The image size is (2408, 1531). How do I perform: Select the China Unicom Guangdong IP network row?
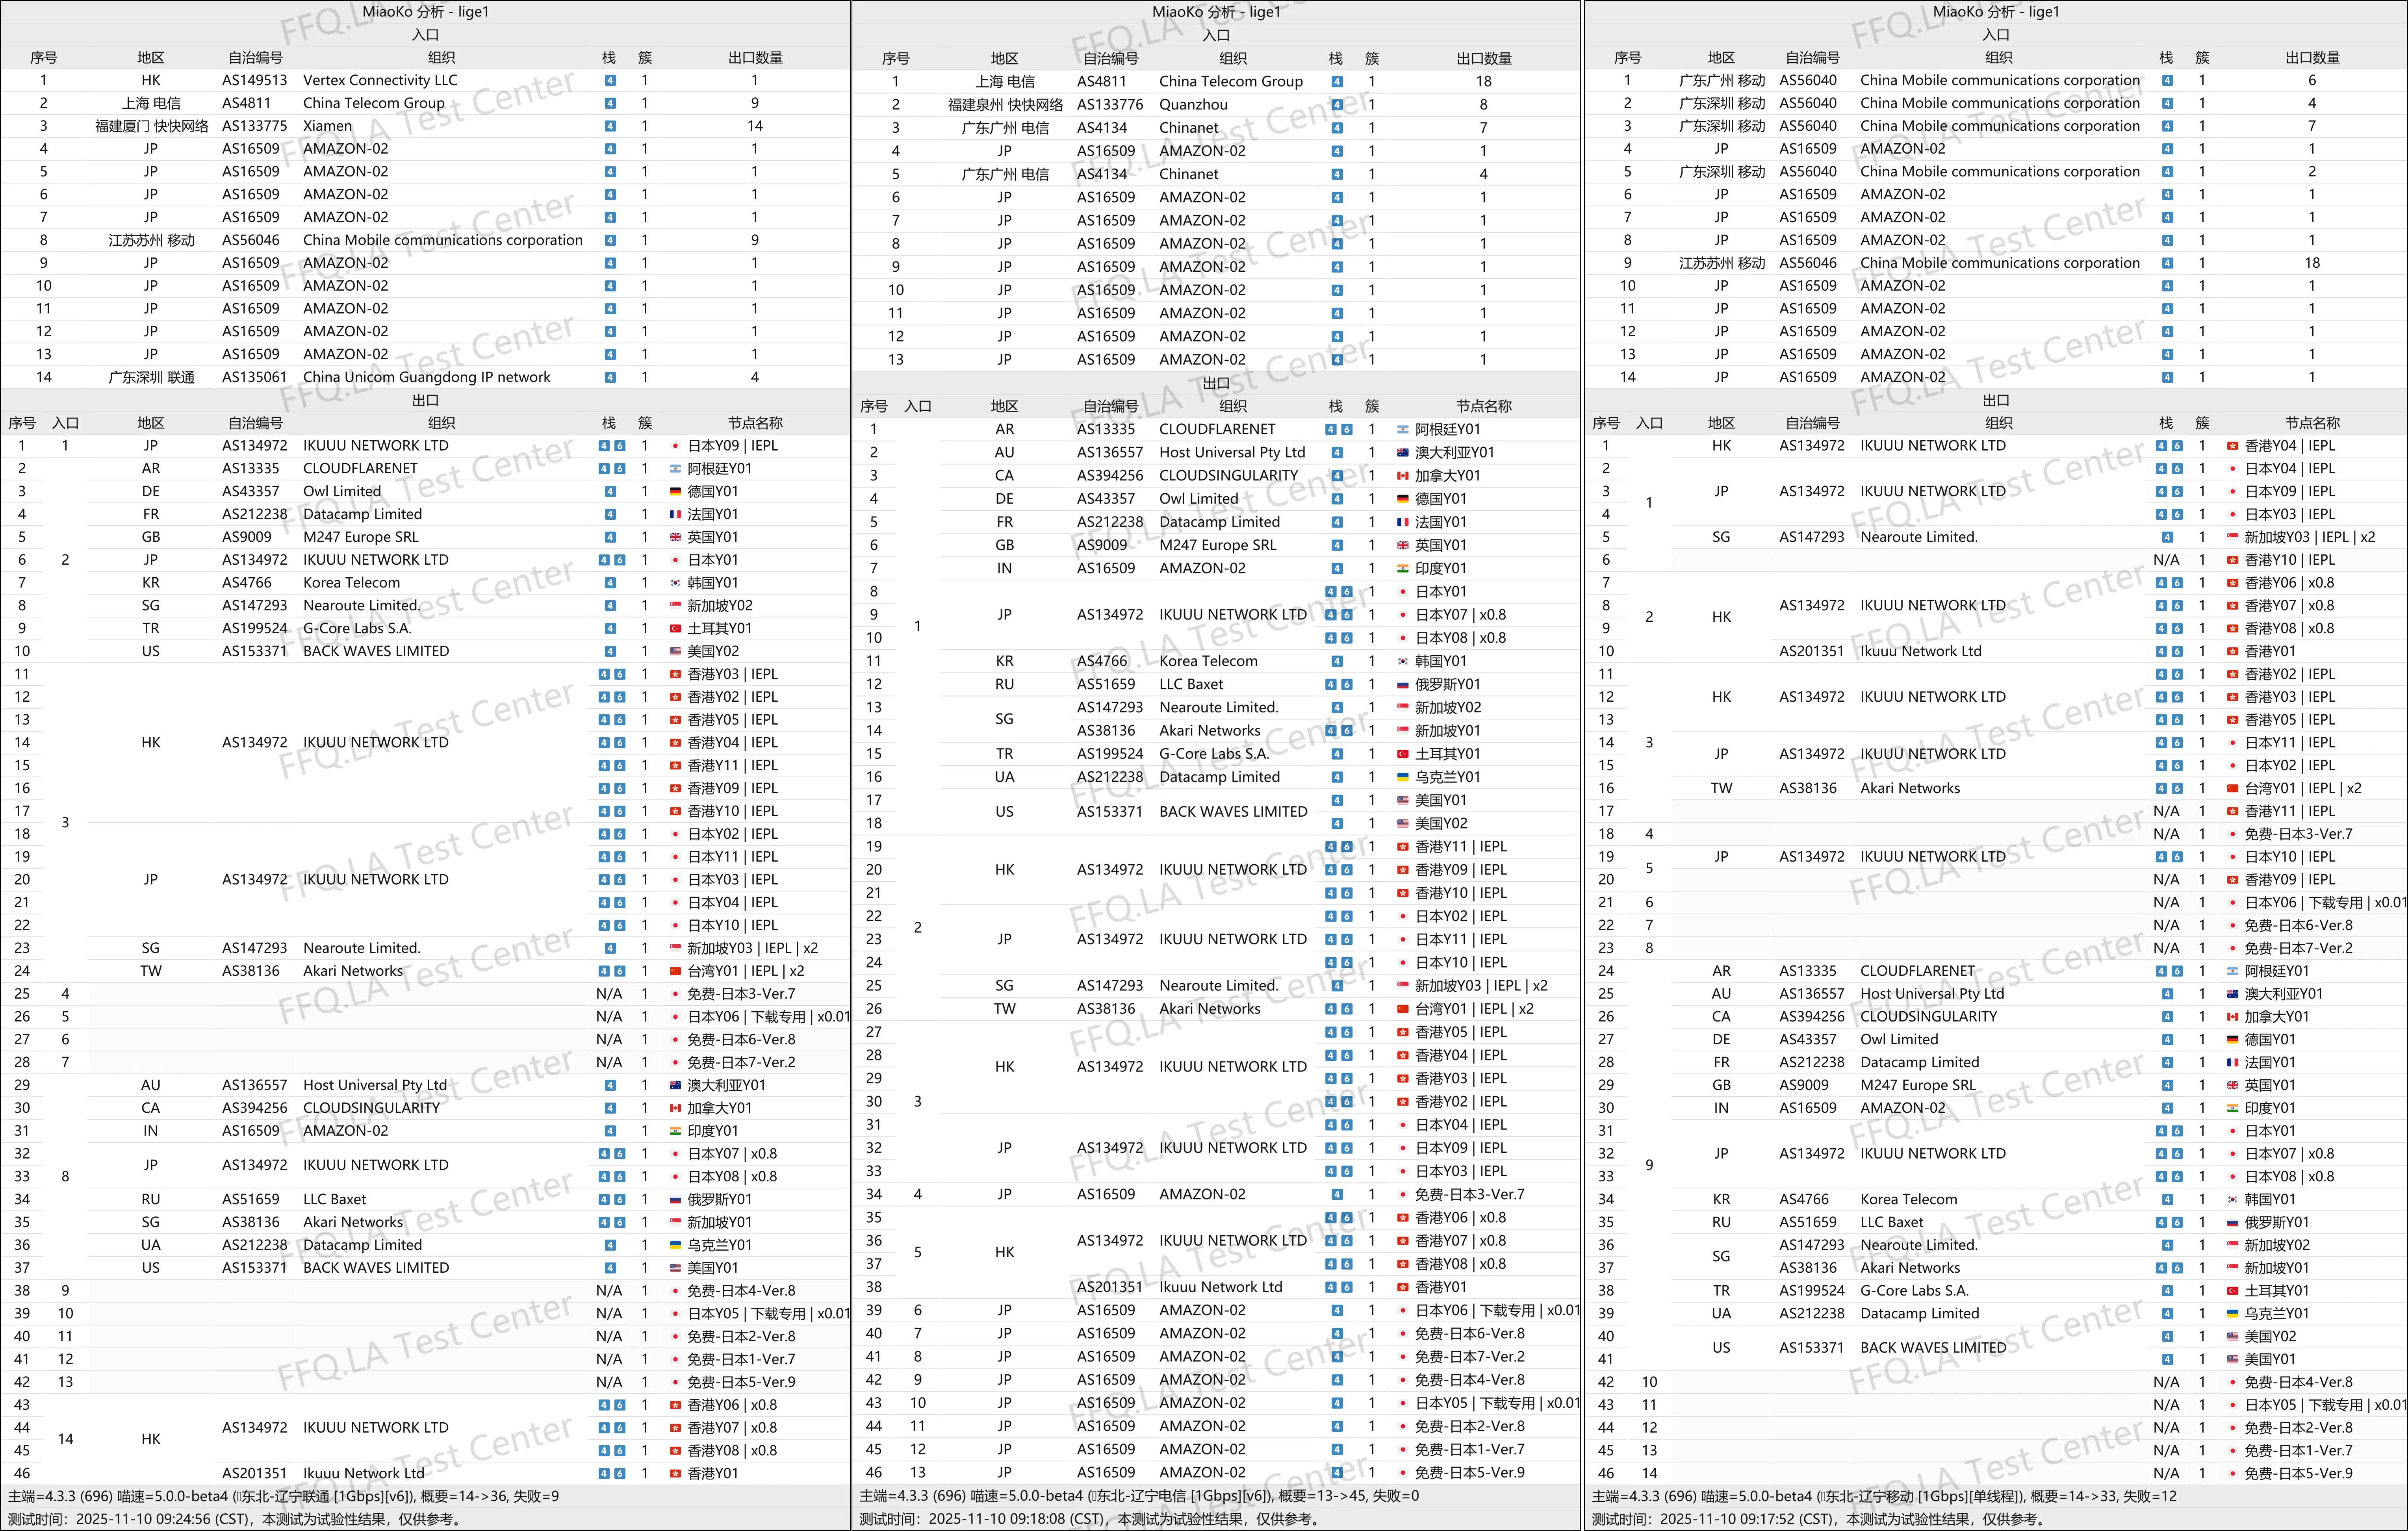[426, 377]
